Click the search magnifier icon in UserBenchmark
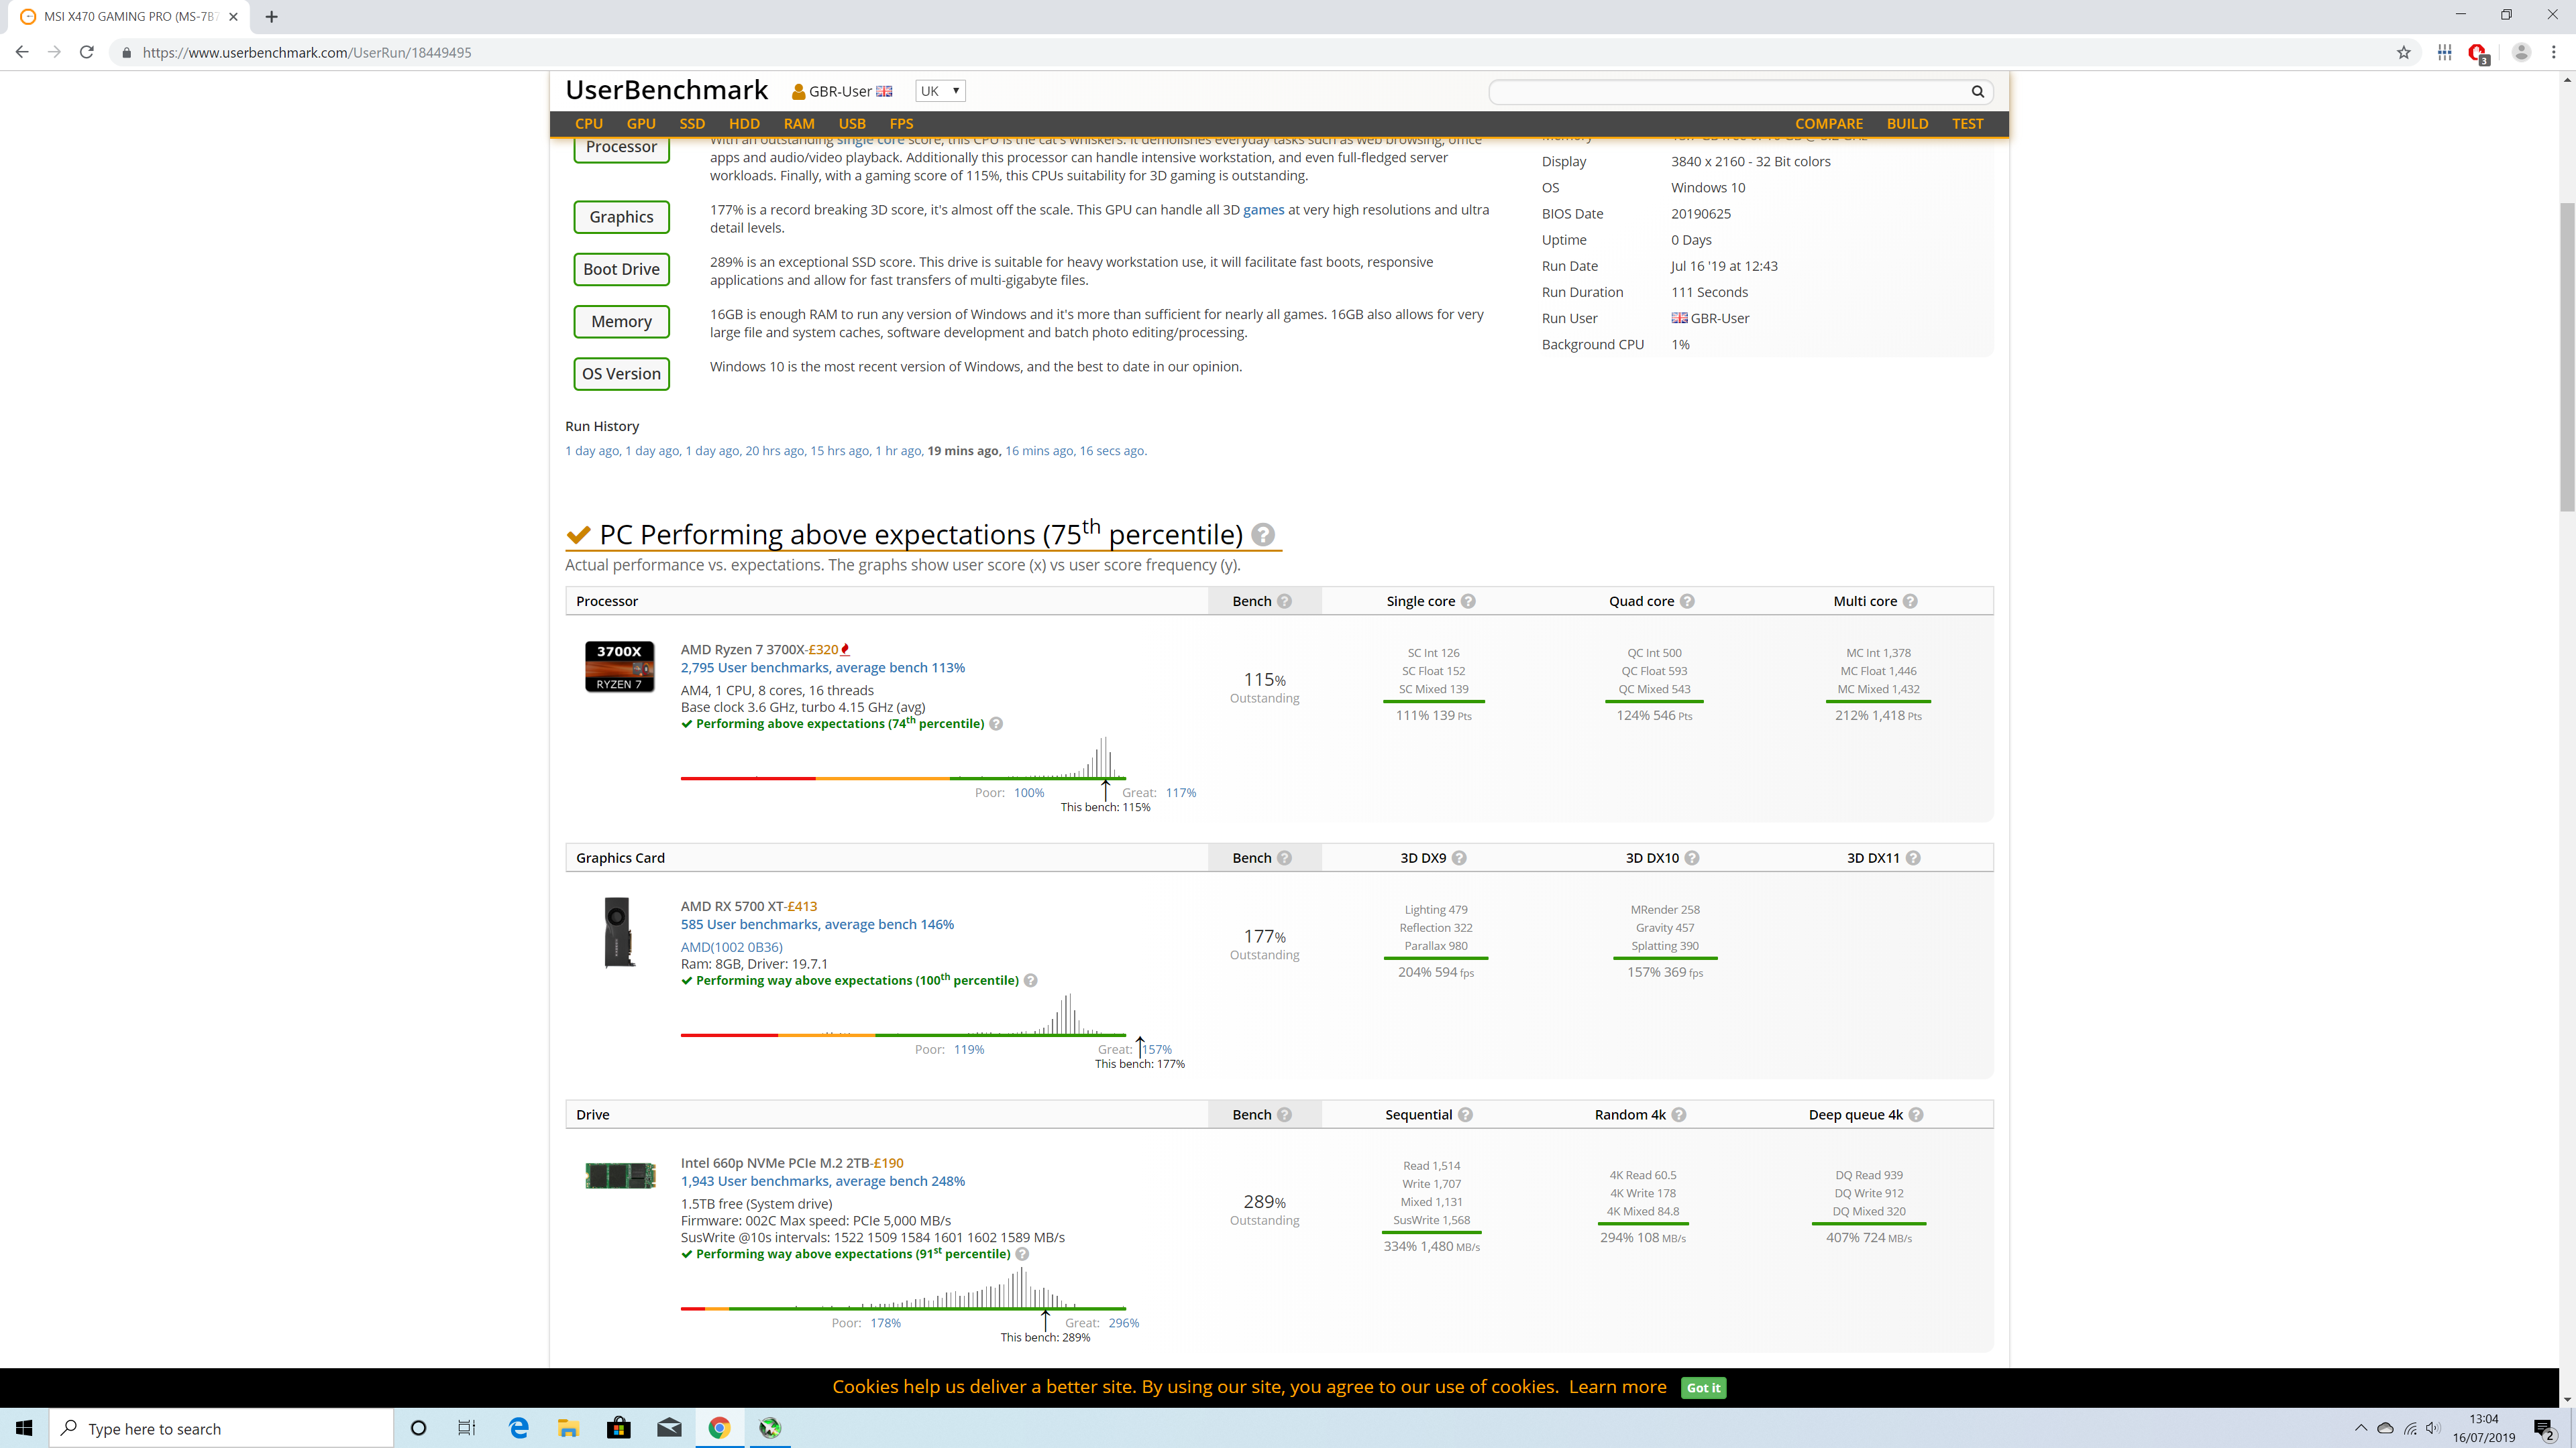The height and width of the screenshot is (1448, 2576). tap(1977, 91)
